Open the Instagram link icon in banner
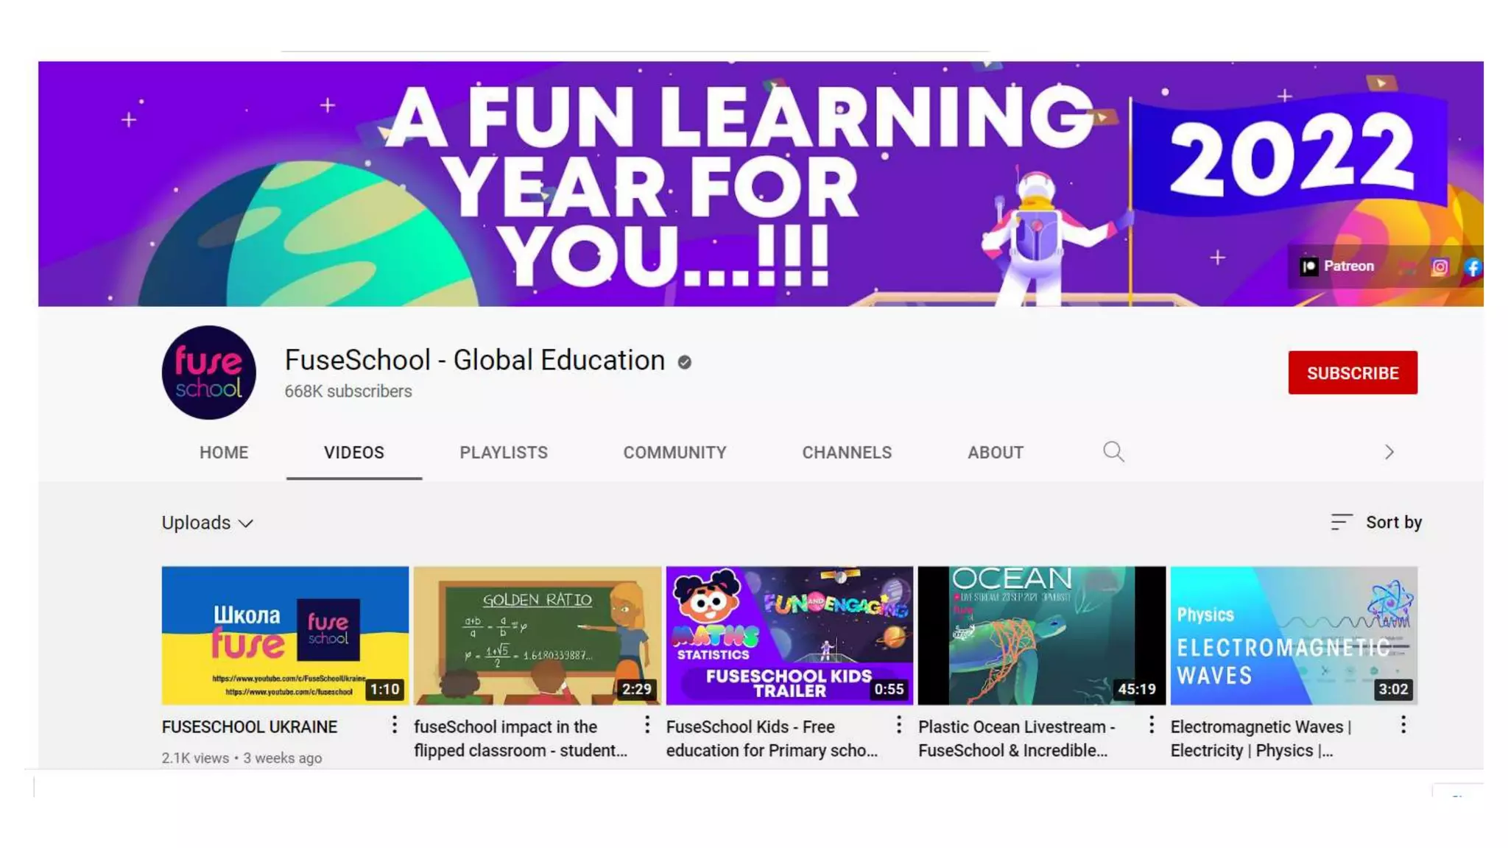Screen dimensions: 1508x848 click(1440, 267)
